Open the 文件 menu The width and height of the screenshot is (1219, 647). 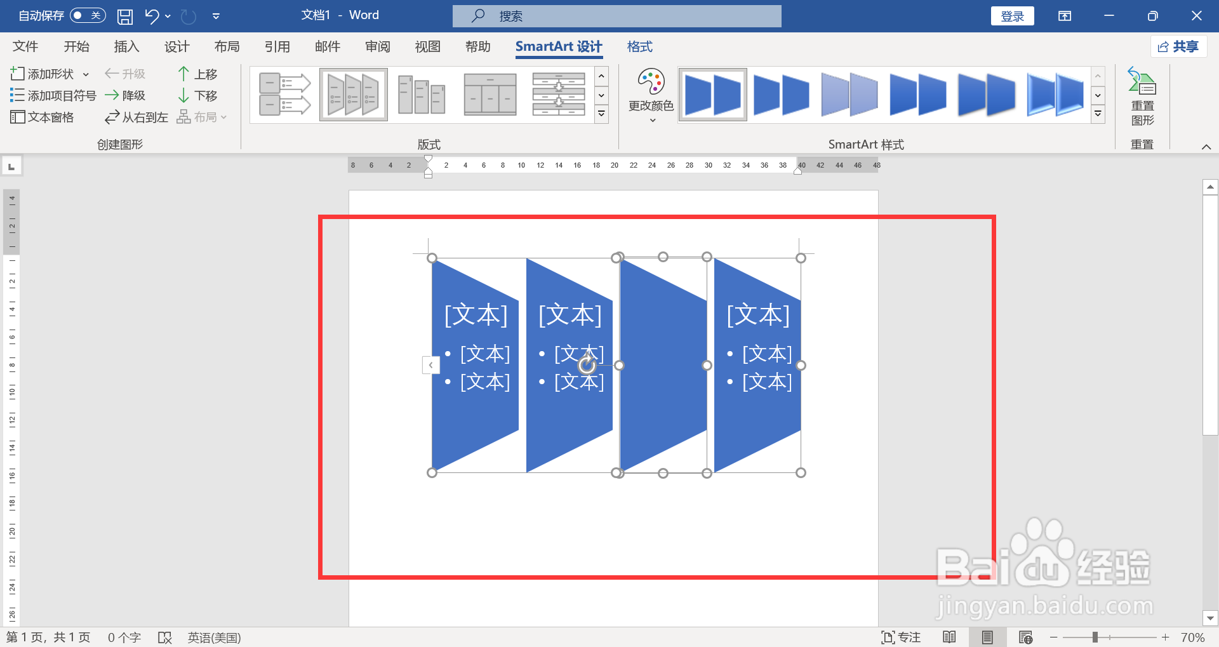[25, 46]
